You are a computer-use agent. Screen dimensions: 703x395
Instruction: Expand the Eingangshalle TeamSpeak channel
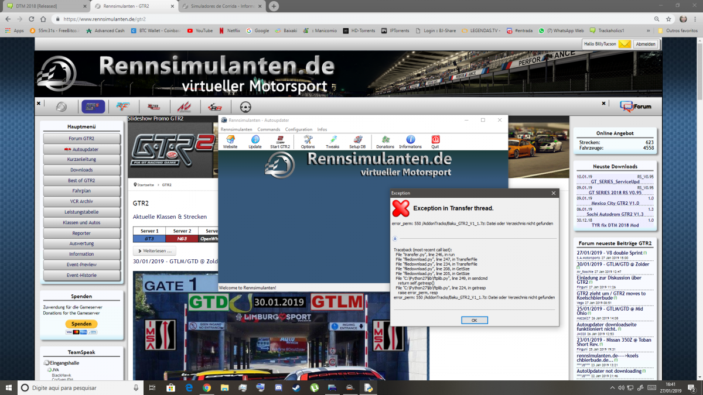pyautogui.click(x=46, y=363)
